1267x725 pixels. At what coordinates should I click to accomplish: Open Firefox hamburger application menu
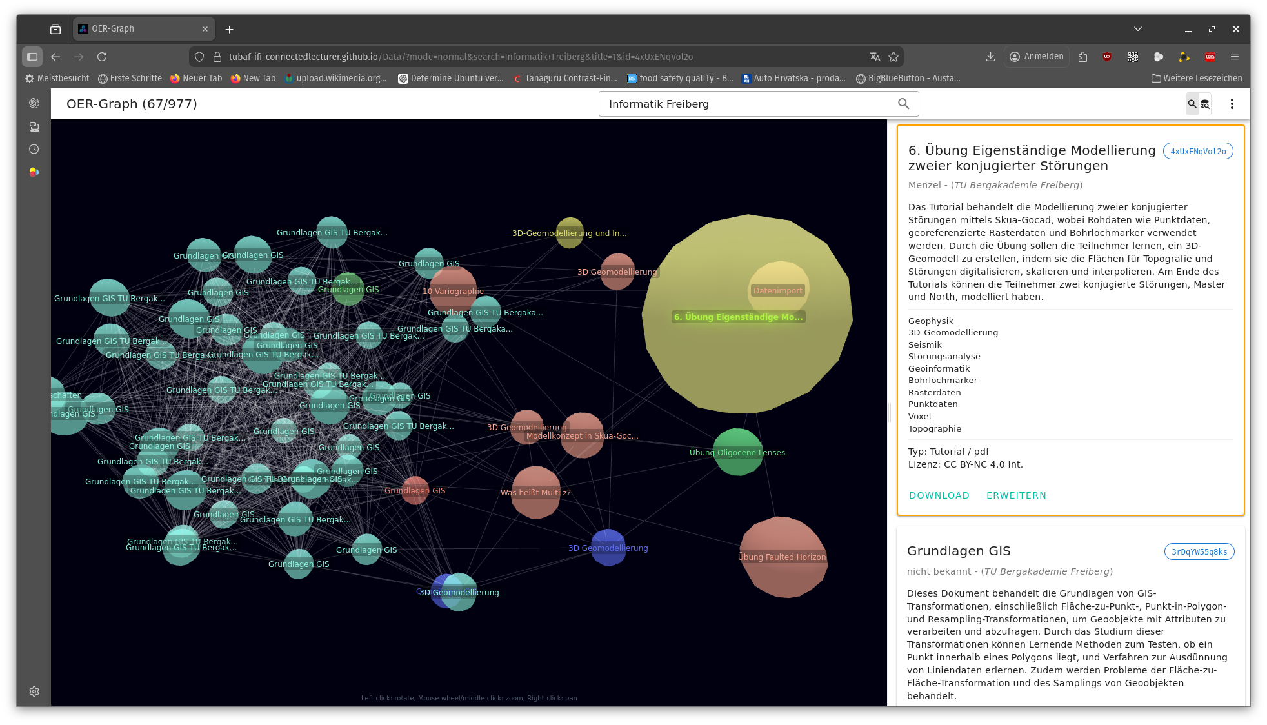point(1235,57)
